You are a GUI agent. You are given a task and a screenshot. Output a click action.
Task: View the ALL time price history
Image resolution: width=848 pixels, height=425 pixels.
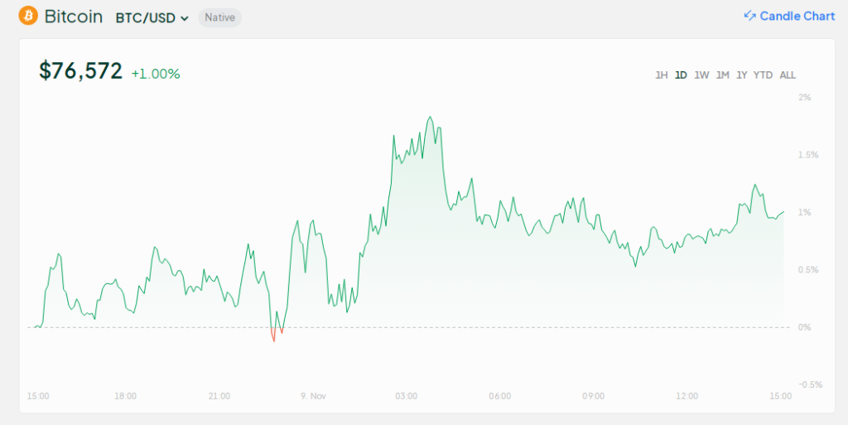[x=788, y=75]
